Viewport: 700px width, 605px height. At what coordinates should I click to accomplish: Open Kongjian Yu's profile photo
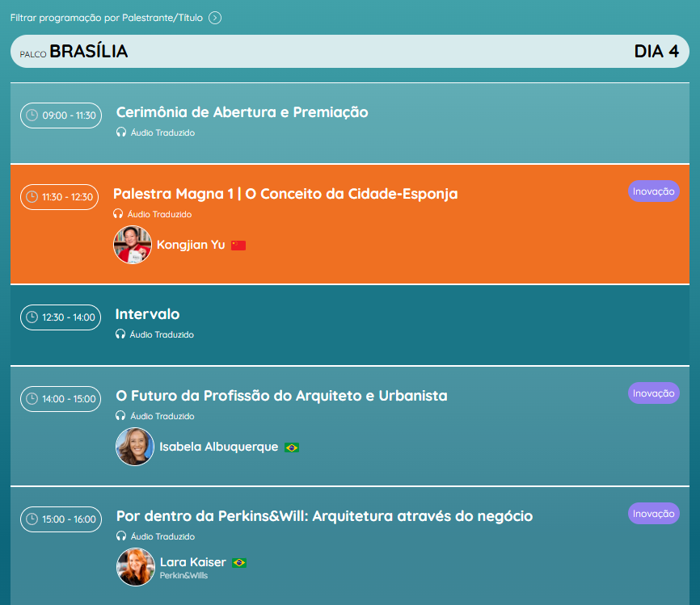(x=132, y=245)
